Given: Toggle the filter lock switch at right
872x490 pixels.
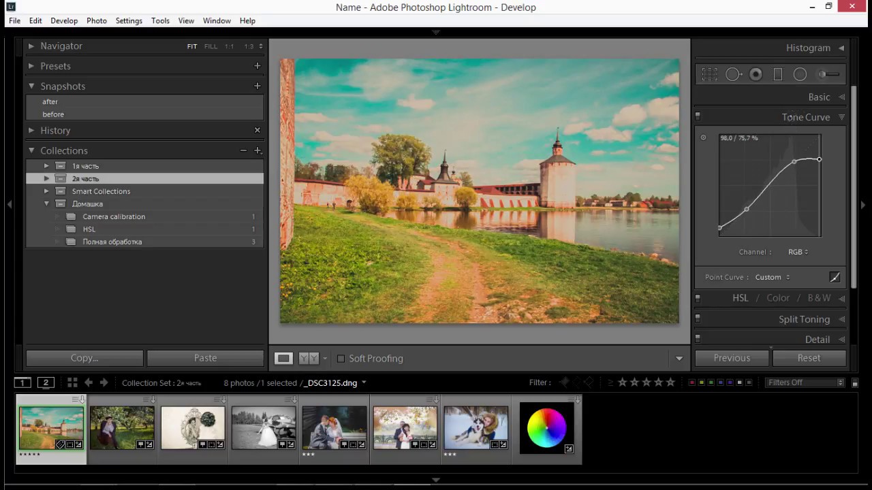Looking at the screenshot, I should click(855, 383).
